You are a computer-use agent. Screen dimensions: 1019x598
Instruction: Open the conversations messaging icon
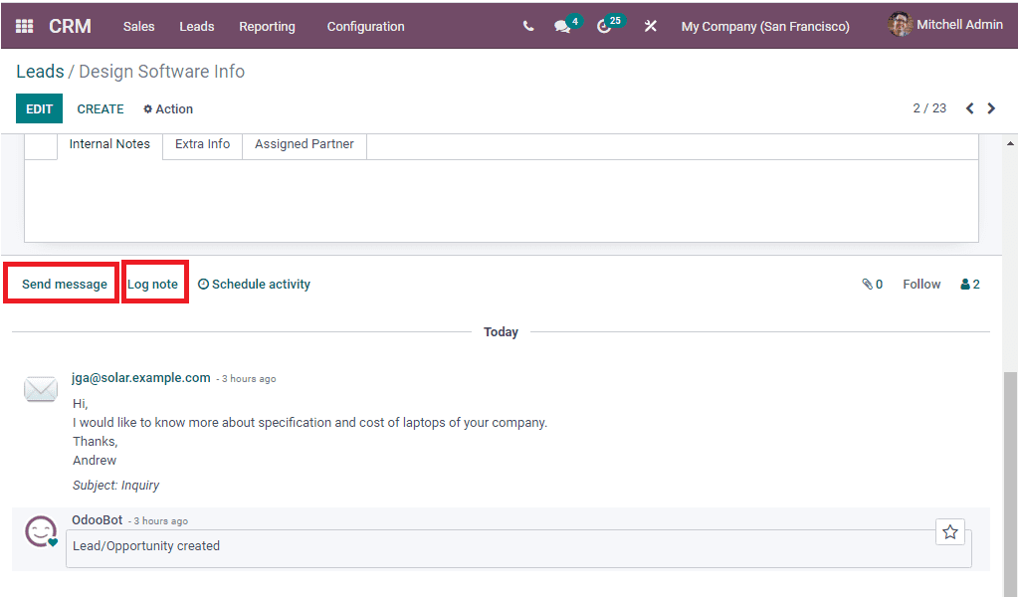point(561,26)
